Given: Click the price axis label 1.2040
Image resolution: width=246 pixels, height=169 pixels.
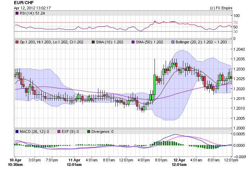Looking at the screenshot, I should pyautogui.click(x=239, y=49).
